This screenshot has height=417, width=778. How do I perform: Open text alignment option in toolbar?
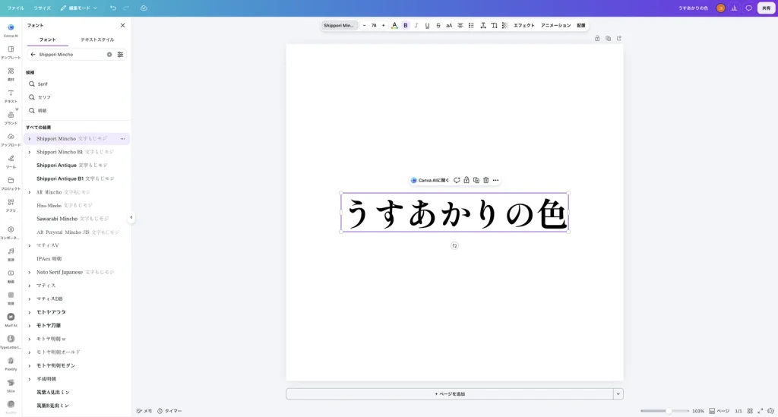(460, 25)
